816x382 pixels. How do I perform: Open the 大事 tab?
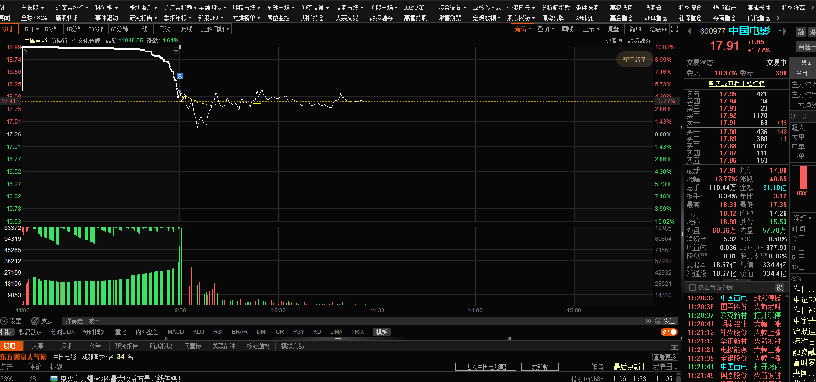38,346
